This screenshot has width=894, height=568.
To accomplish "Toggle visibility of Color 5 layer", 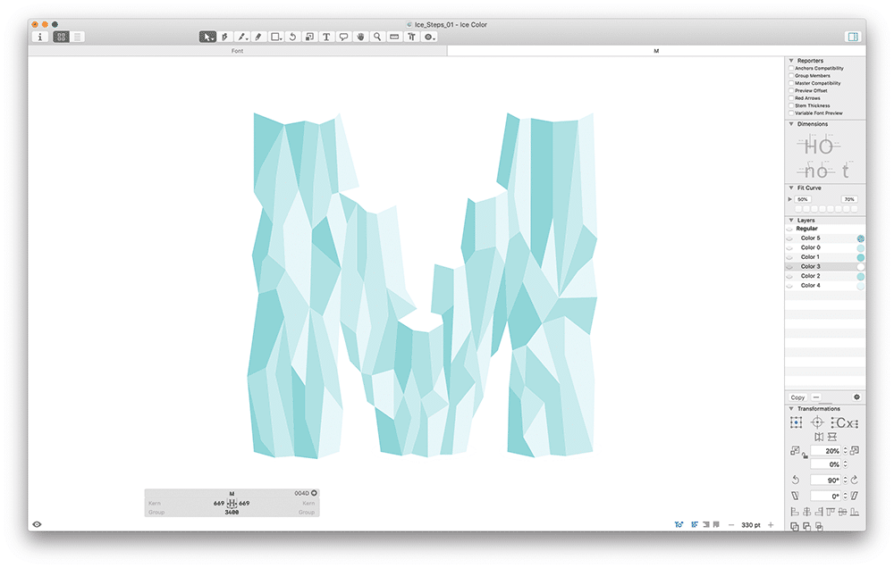I will coord(789,238).
